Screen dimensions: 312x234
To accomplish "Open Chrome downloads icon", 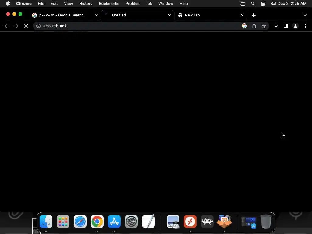I will (276, 26).
